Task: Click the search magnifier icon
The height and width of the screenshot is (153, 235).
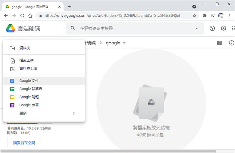Action: tap(73, 28)
